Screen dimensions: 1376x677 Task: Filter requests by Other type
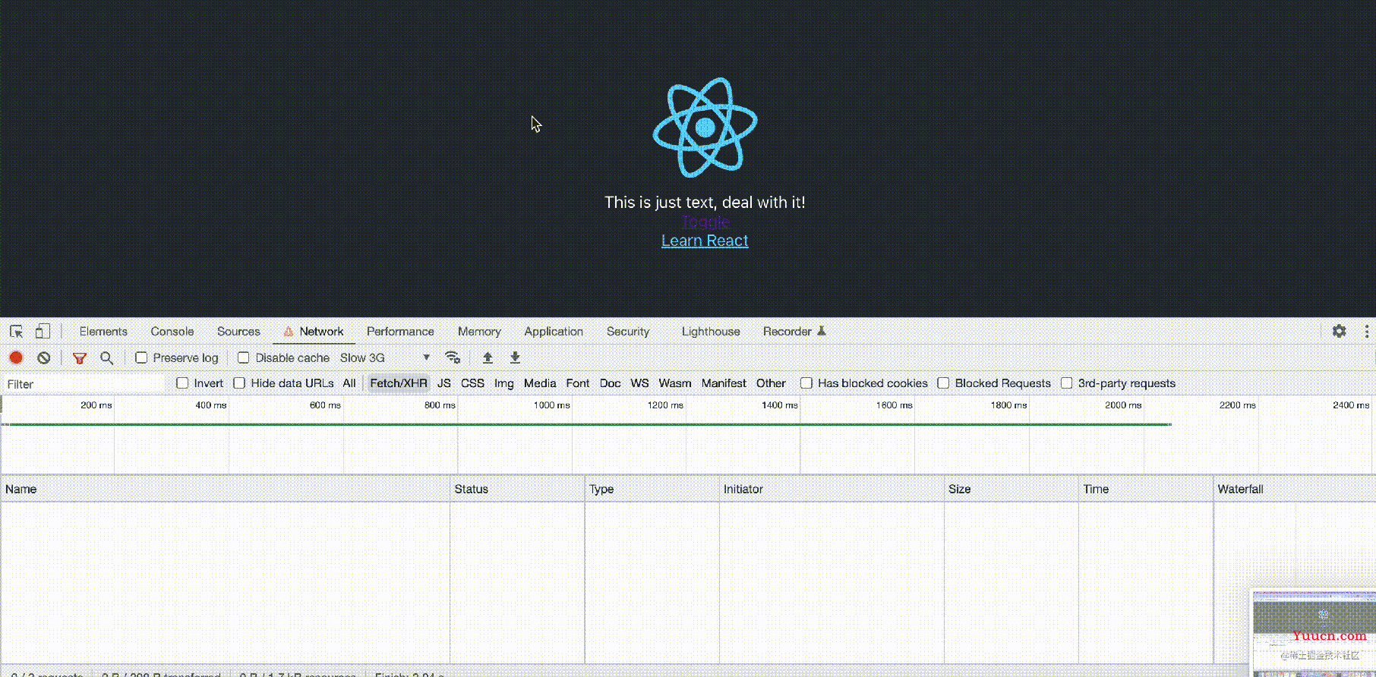tap(771, 383)
